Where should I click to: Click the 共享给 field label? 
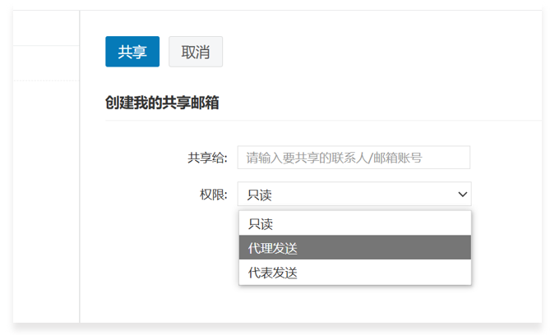[x=207, y=158]
